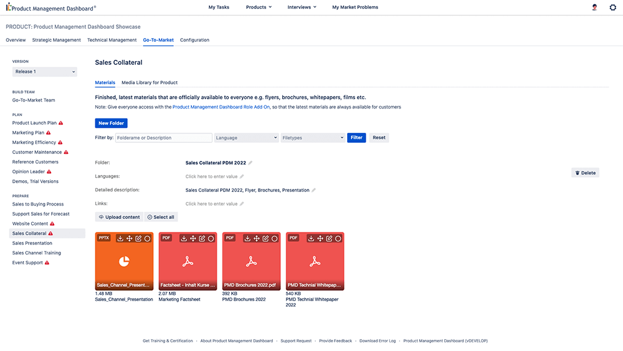This screenshot has width=623, height=351.
Task: Open Sales Presentation in sidebar
Action: pyautogui.click(x=32, y=243)
